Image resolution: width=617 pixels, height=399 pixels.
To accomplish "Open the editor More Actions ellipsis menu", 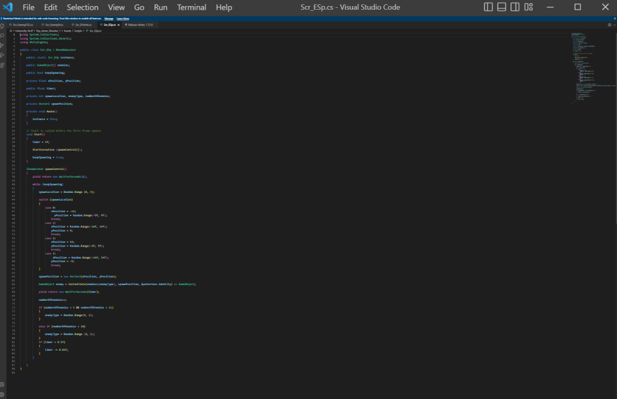I will [x=614, y=25].
